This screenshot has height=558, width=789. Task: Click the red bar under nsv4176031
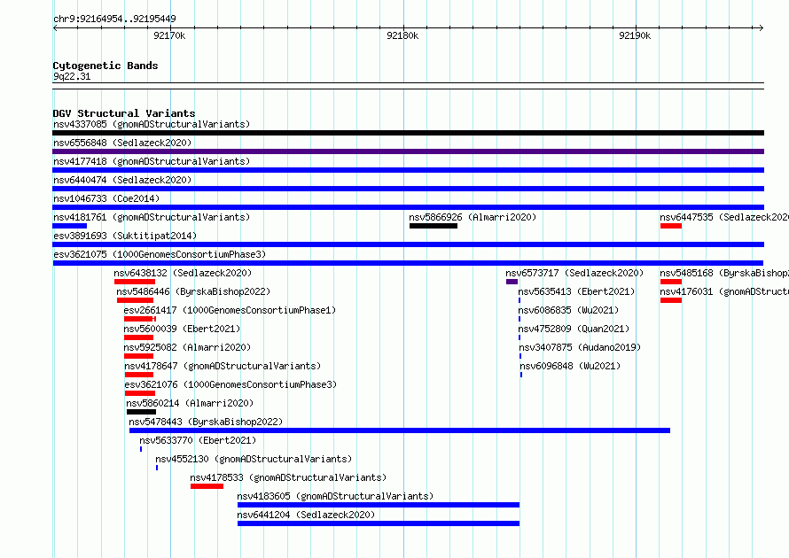click(671, 300)
